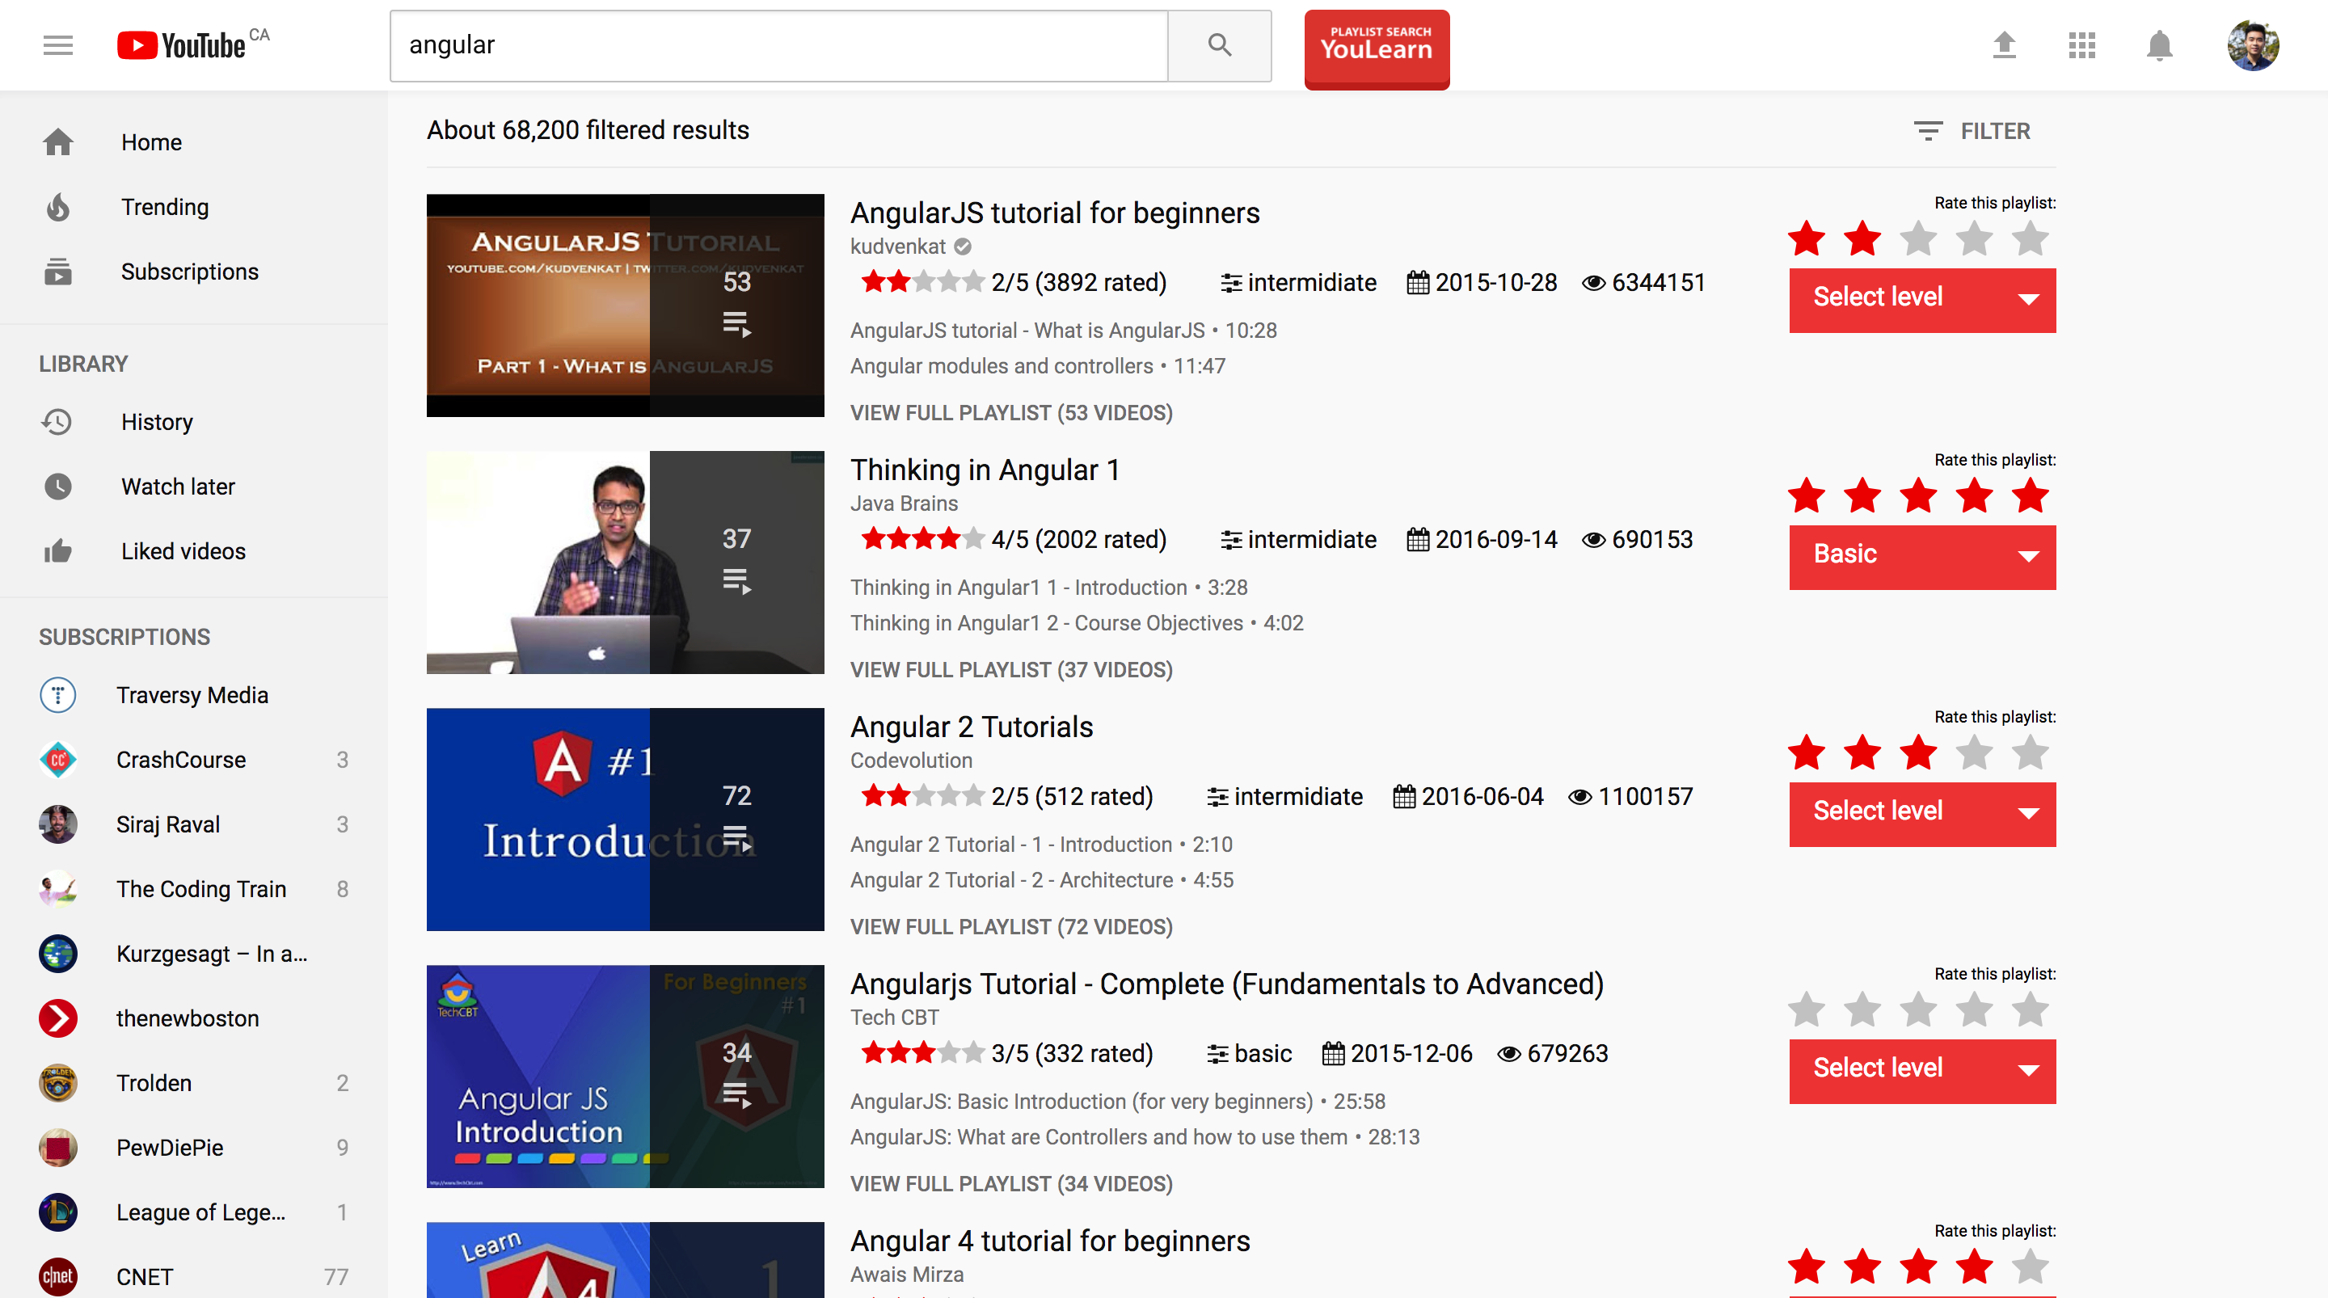Screen dimensions: 2328x1298
Task: Click the upload video icon
Action: 2004,45
